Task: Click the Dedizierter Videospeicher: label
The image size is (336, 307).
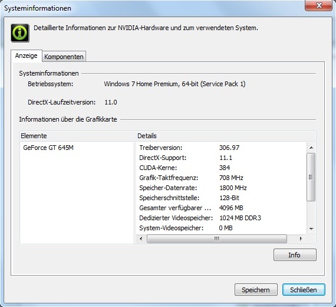Action: [176, 218]
